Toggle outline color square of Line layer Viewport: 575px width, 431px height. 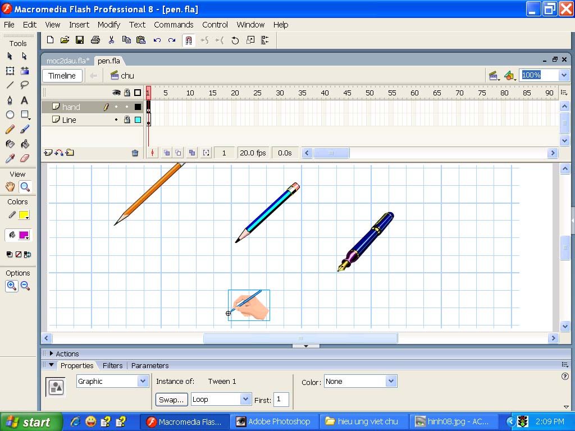point(138,120)
